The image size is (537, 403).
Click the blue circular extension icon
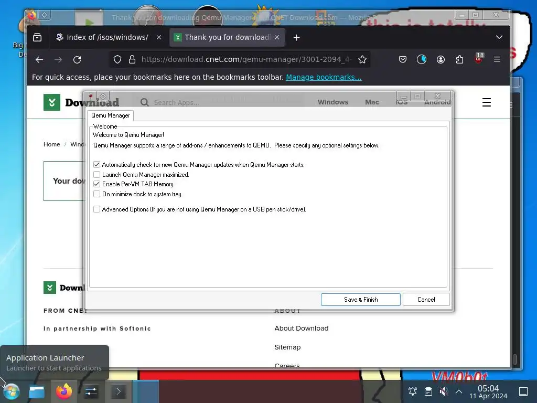(422, 60)
